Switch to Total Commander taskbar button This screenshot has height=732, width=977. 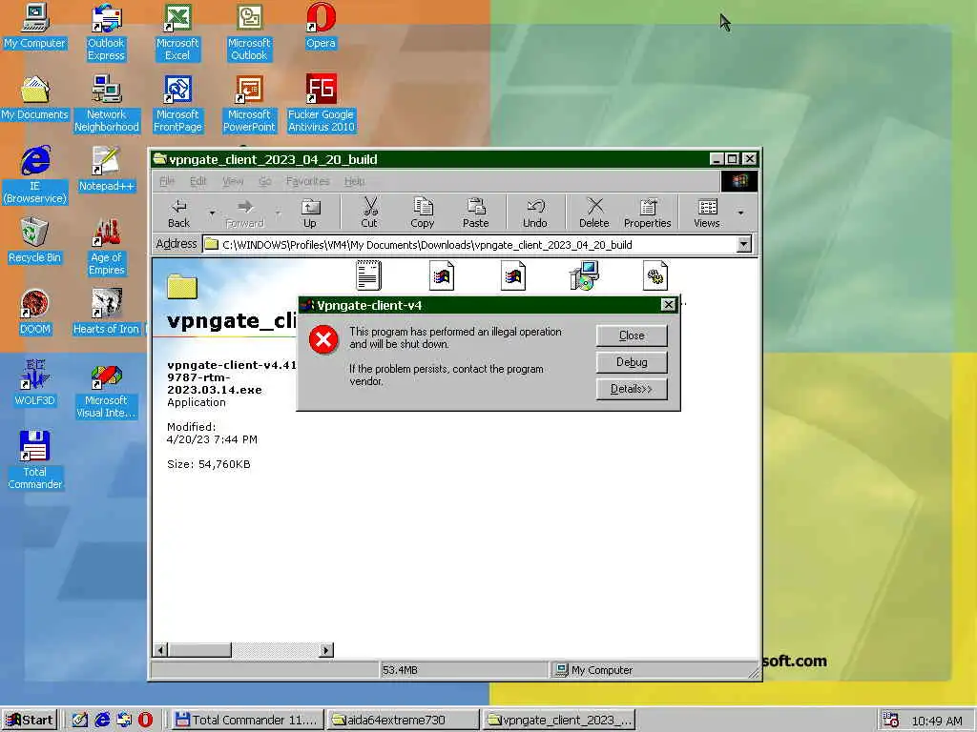pyautogui.click(x=247, y=721)
